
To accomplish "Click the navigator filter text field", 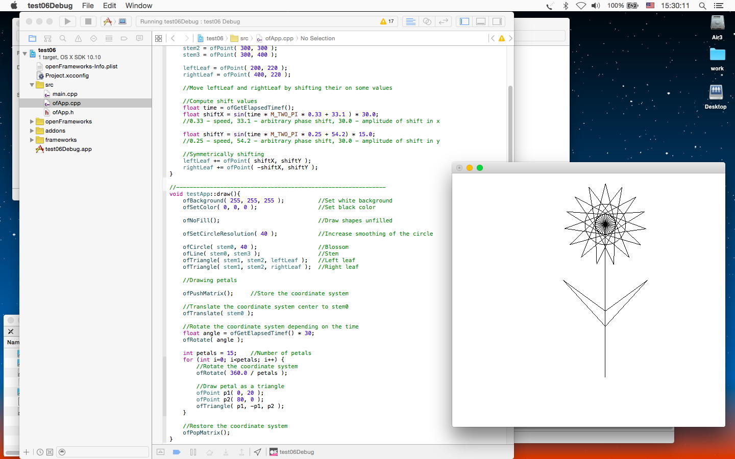I will (105, 452).
